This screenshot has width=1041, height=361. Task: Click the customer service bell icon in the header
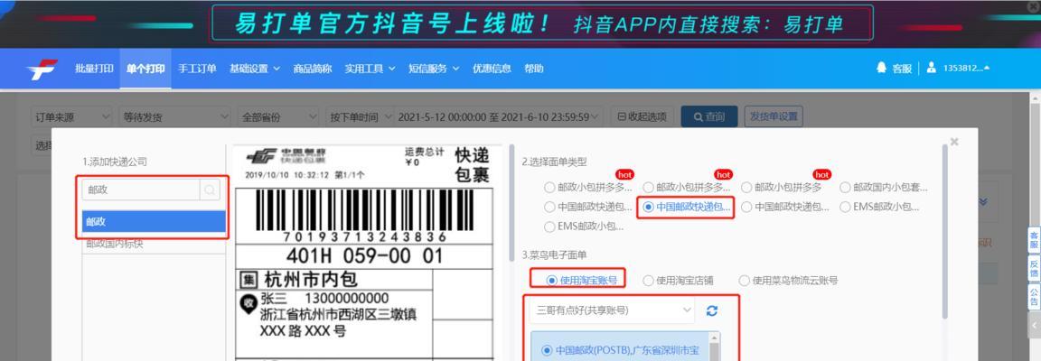point(882,68)
